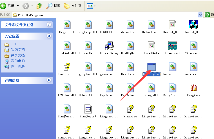
Task: Select the HistorySvr application icon
Action: click(151, 67)
